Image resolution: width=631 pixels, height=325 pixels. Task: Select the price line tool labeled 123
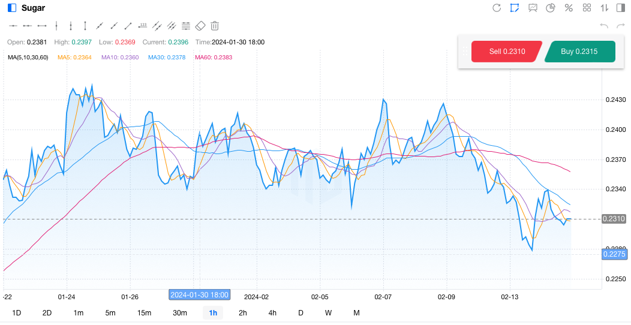click(143, 26)
